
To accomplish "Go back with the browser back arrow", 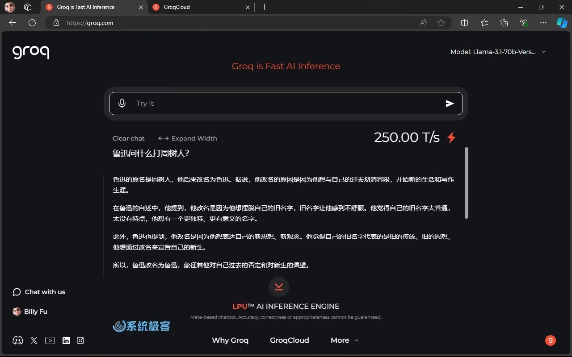I will coord(13,23).
